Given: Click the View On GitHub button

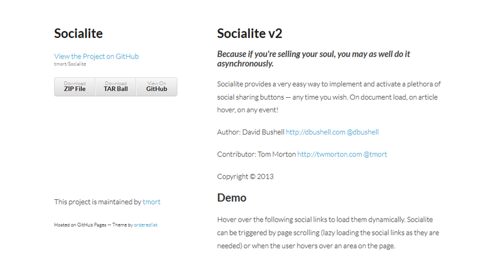Looking at the screenshot, I should (156, 87).
